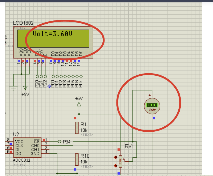Select the +5V power arrow below LCD
This screenshot has width=213, height=176.
click(x=25, y=88)
